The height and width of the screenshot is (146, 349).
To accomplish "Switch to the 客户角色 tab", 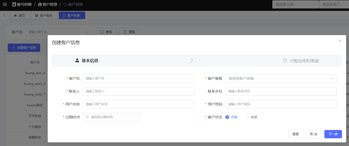I will tap(44, 15).
